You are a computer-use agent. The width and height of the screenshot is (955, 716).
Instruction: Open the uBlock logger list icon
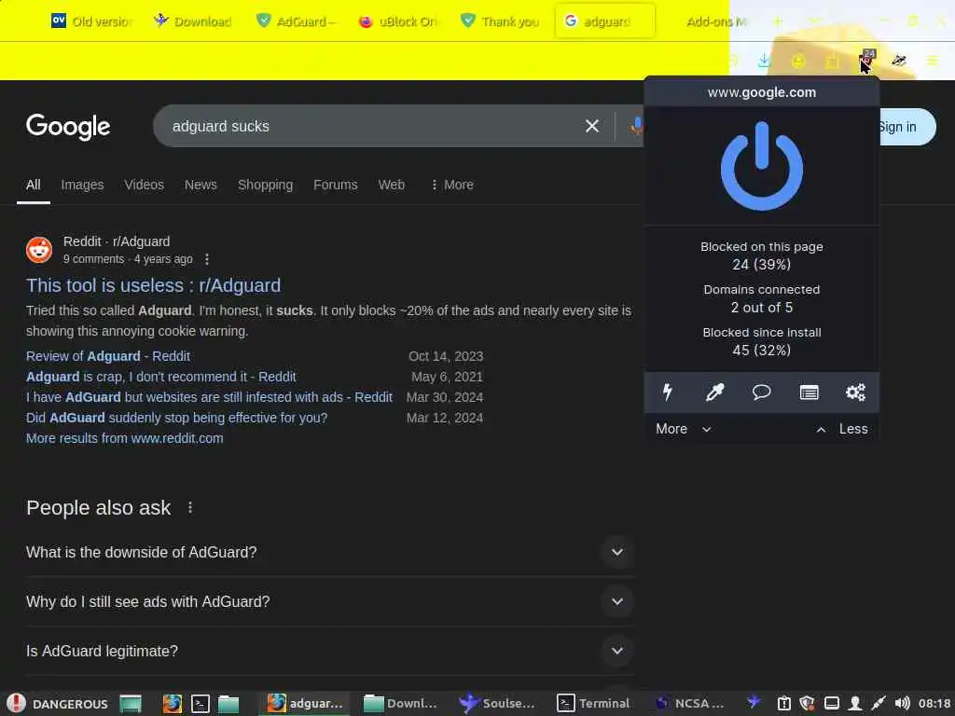click(809, 392)
